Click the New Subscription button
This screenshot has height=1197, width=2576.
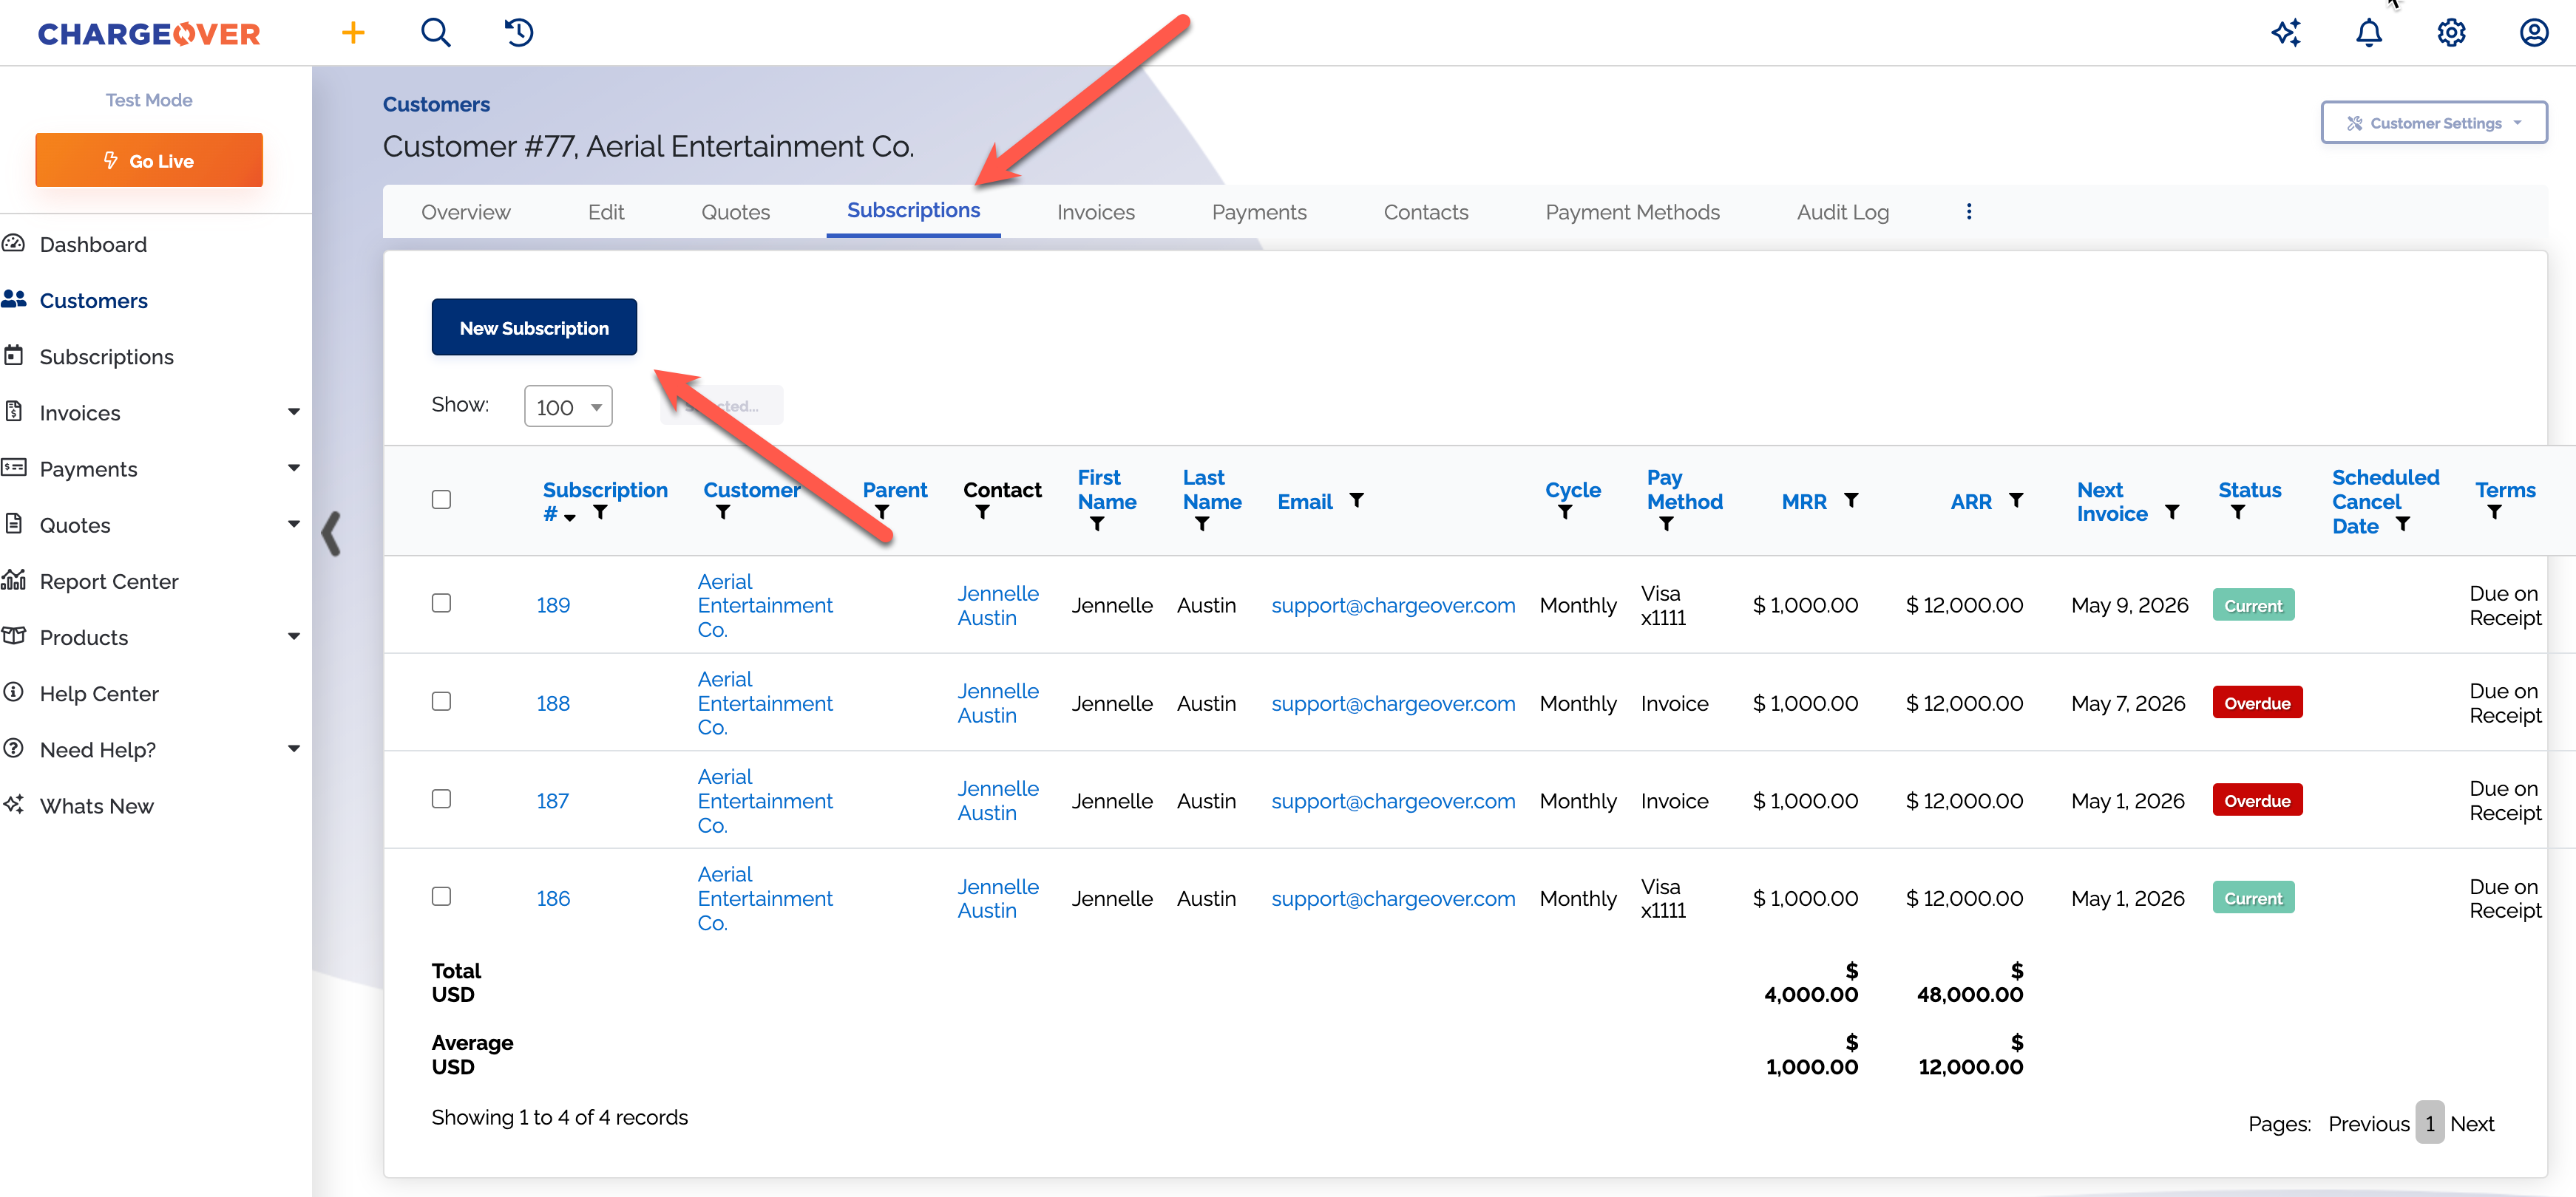(x=533, y=328)
